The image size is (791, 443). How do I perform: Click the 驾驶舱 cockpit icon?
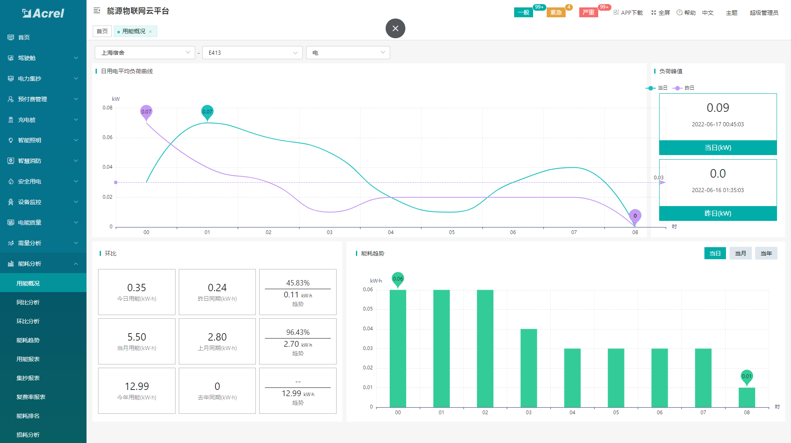click(11, 58)
